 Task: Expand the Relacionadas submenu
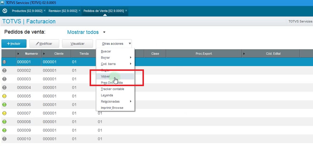pyautogui.click(x=131, y=101)
